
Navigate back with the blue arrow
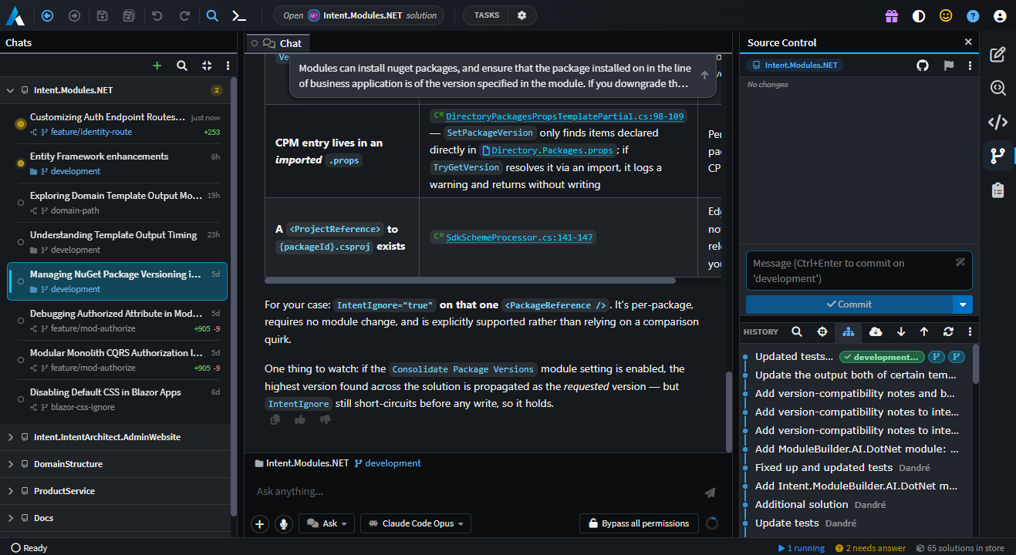click(48, 15)
